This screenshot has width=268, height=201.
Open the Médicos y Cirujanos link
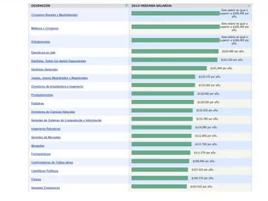pyautogui.click(x=45, y=28)
